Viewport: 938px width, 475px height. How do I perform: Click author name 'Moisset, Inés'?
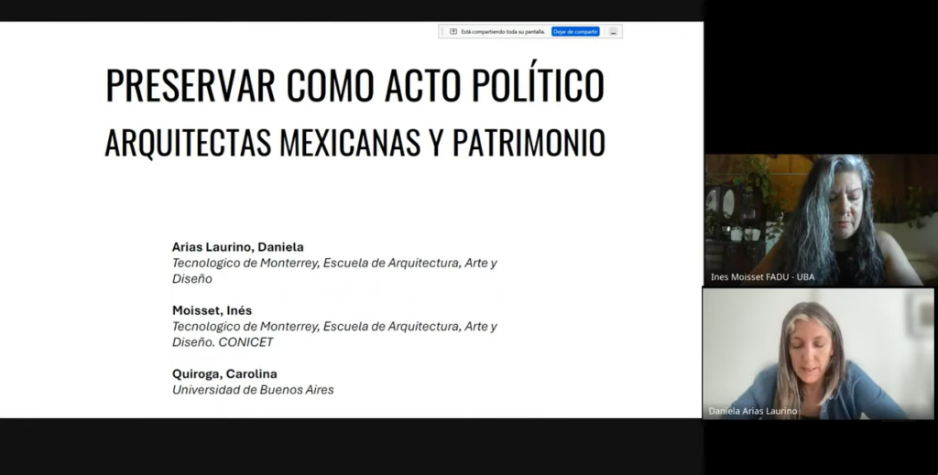(x=212, y=310)
